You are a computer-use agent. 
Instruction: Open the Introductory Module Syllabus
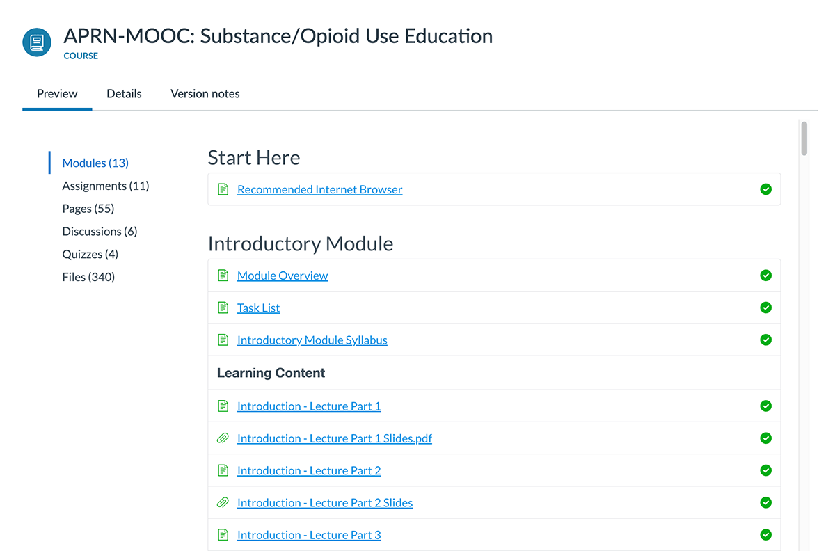[x=312, y=340]
